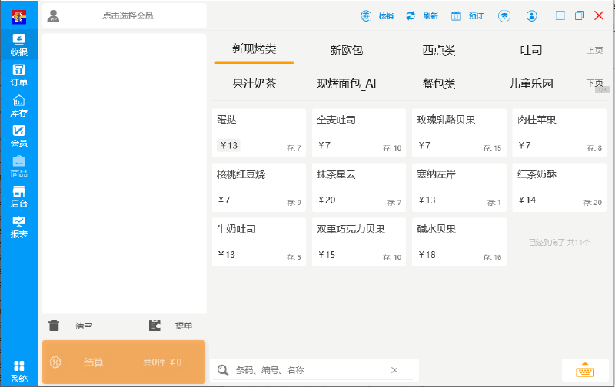Switch to the 儿童乐园 category tab
This screenshot has width=615, height=387.
(531, 84)
